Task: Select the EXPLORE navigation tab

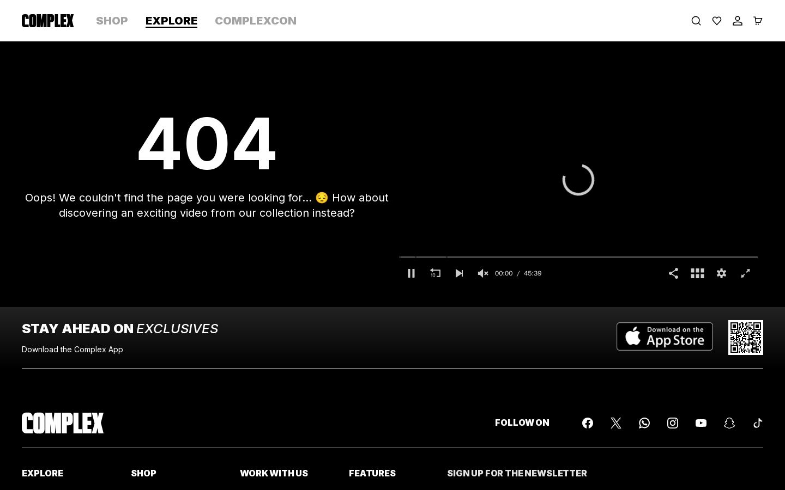Action: 171,21
